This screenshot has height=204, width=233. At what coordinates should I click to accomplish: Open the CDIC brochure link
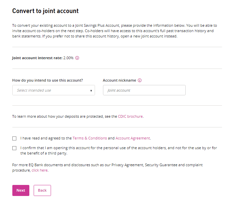pyautogui.click(x=130, y=117)
